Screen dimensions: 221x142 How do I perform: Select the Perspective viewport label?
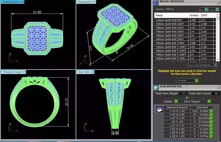click(85, 2)
